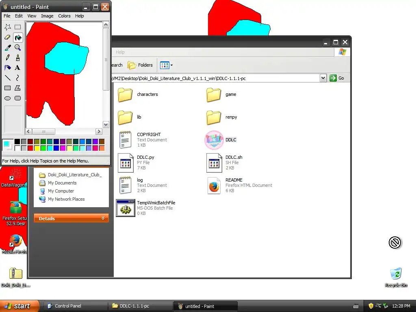
Task: Select the DDLC.sh file
Action: coord(224,162)
